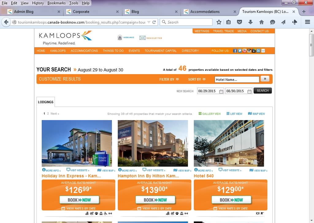
Task: Switch to Gallery View
Action: click(x=210, y=114)
